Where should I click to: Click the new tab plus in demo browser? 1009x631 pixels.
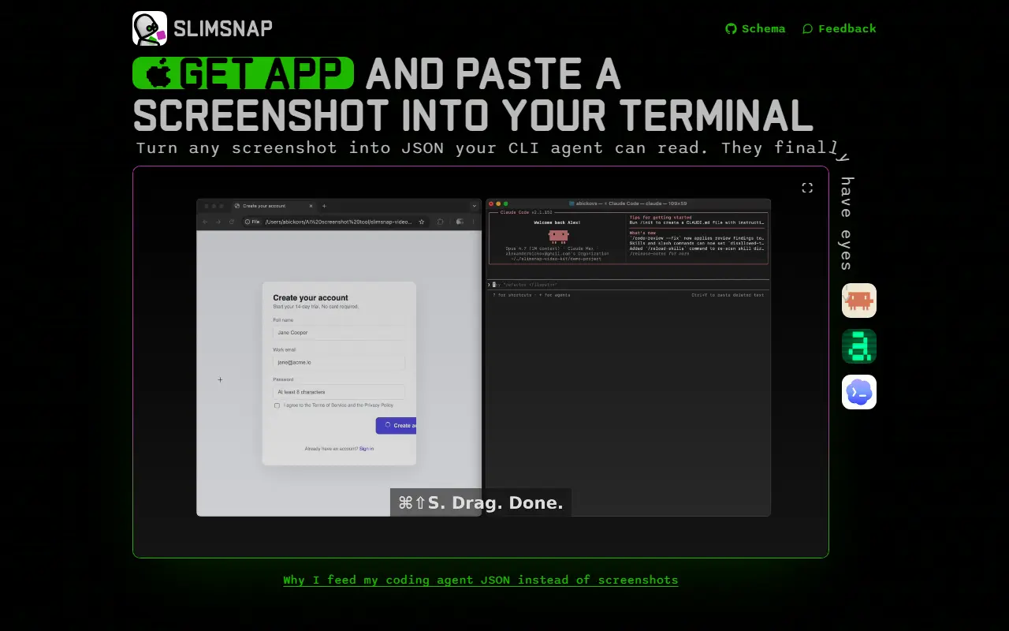[x=324, y=206]
